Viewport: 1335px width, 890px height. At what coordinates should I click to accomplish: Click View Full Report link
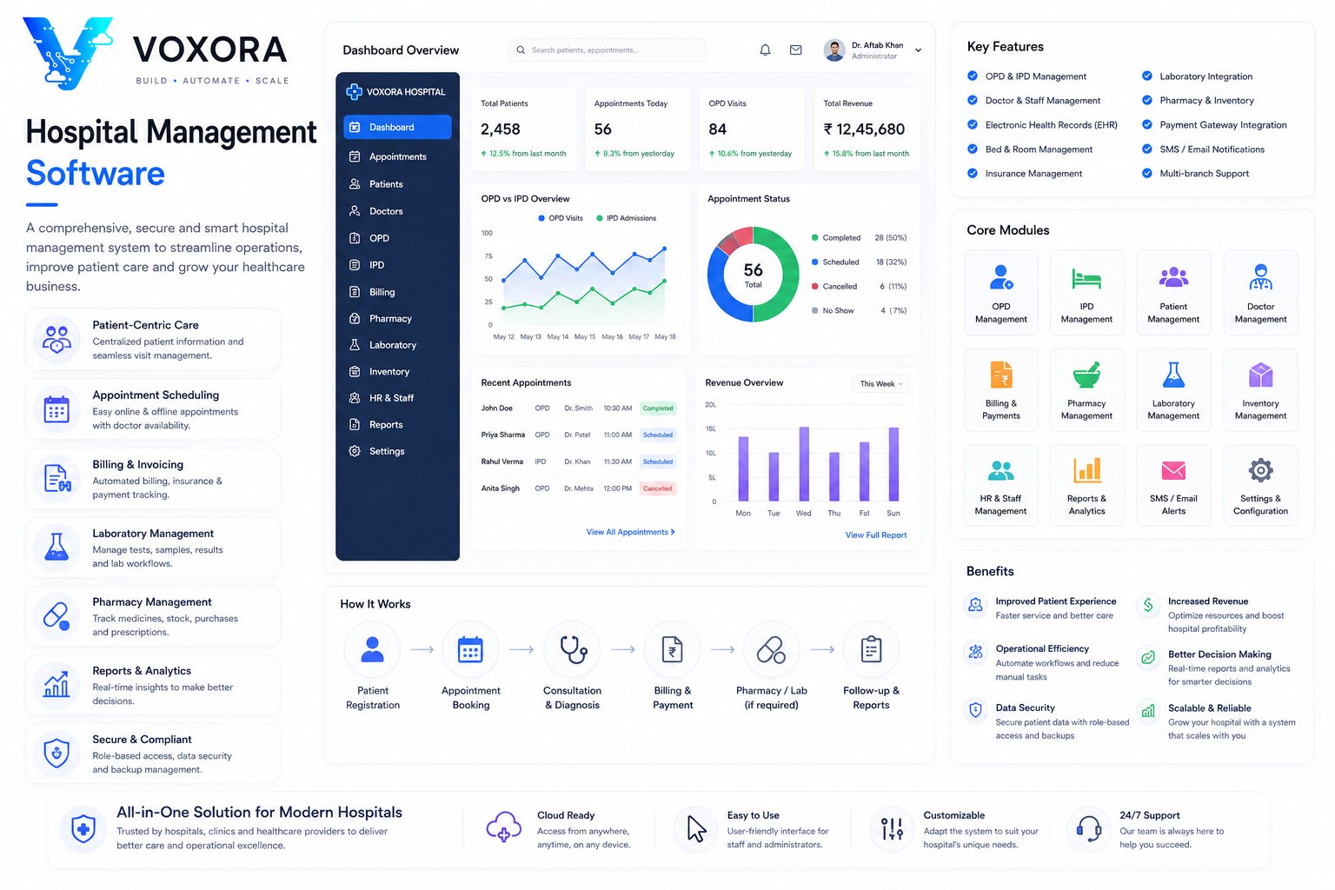pos(876,535)
